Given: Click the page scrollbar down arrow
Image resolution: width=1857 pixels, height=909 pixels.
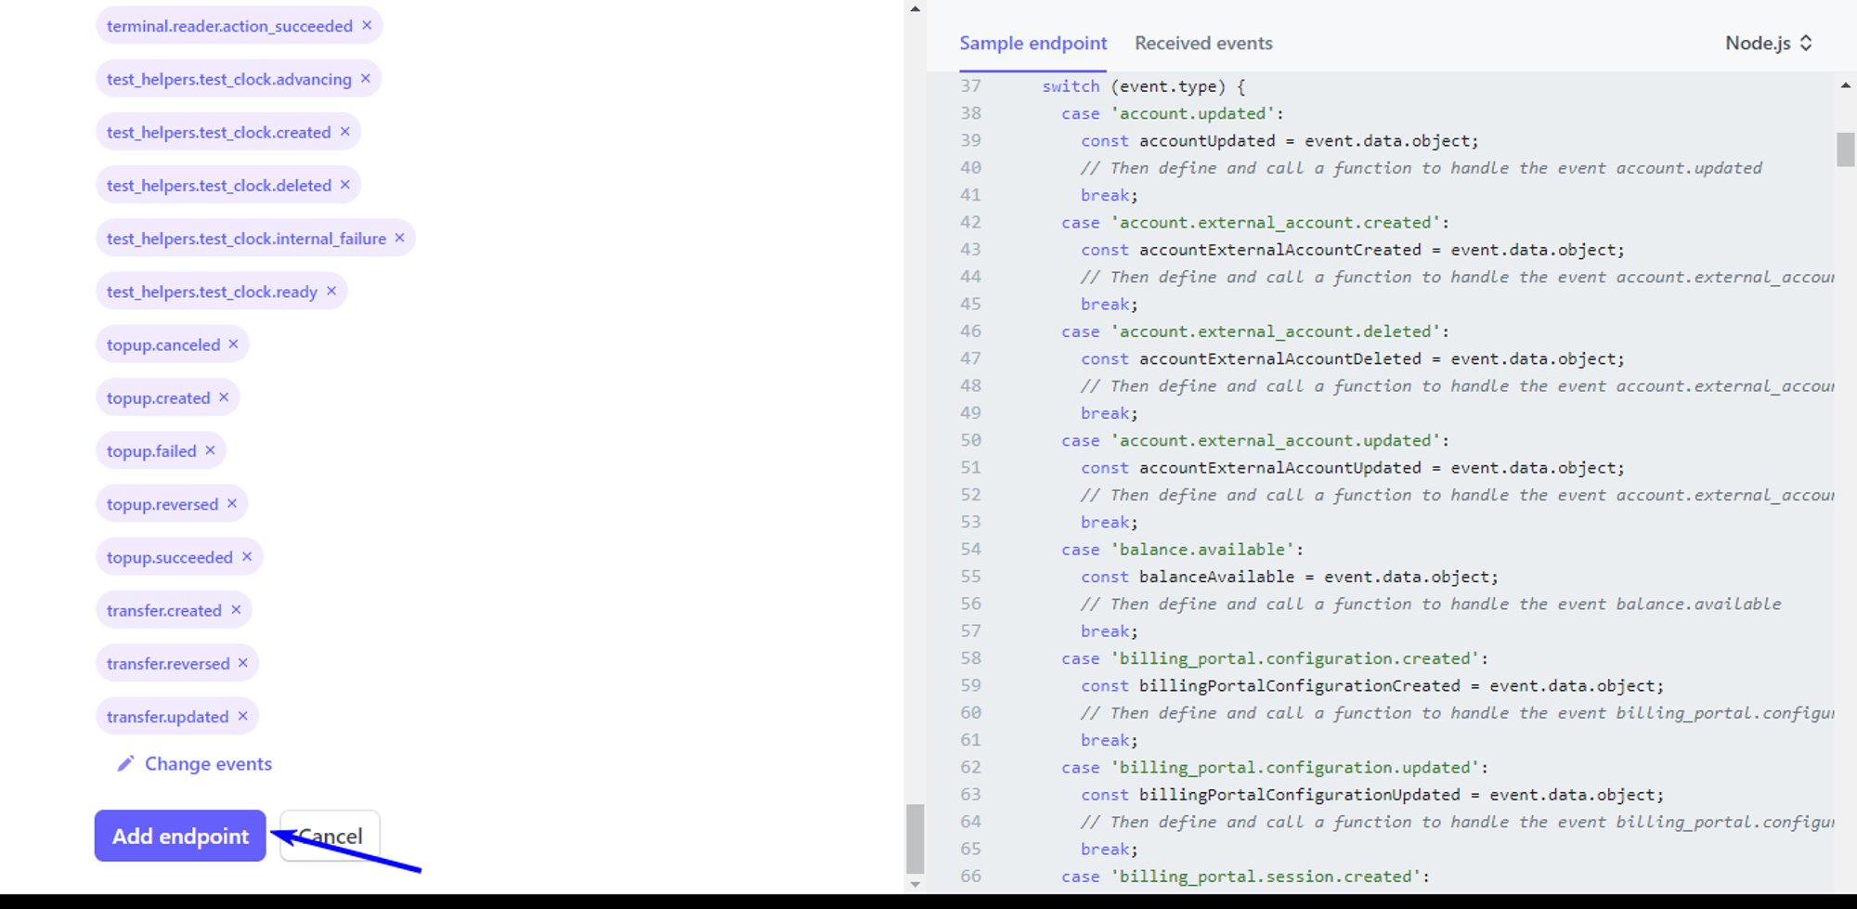Looking at the screenshot, I should click(x=916, y=884).
